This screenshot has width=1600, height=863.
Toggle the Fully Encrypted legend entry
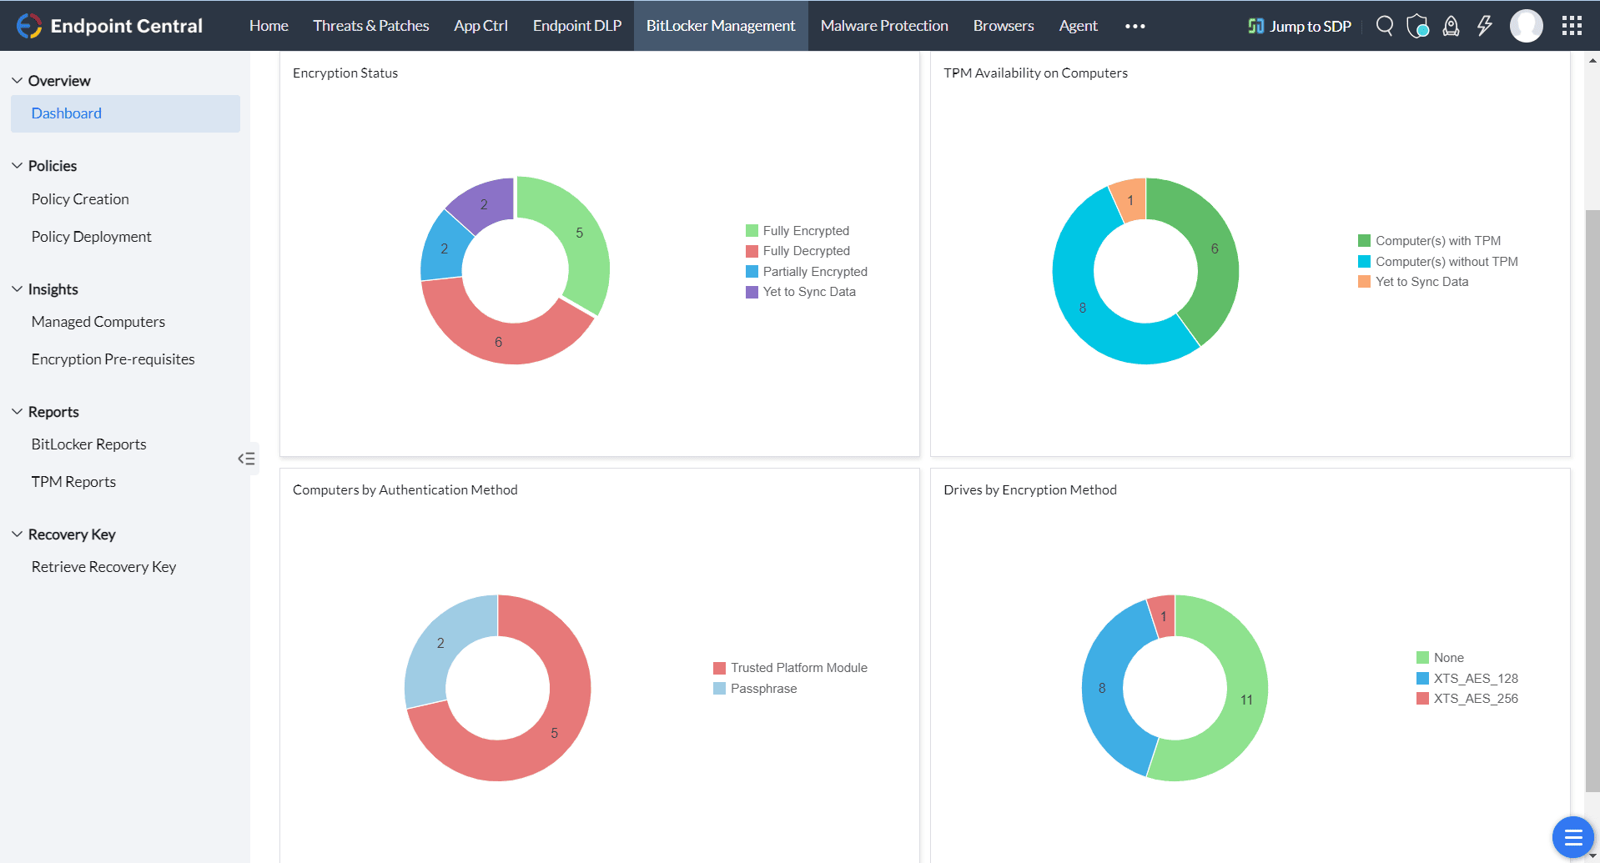click(805, 230)
